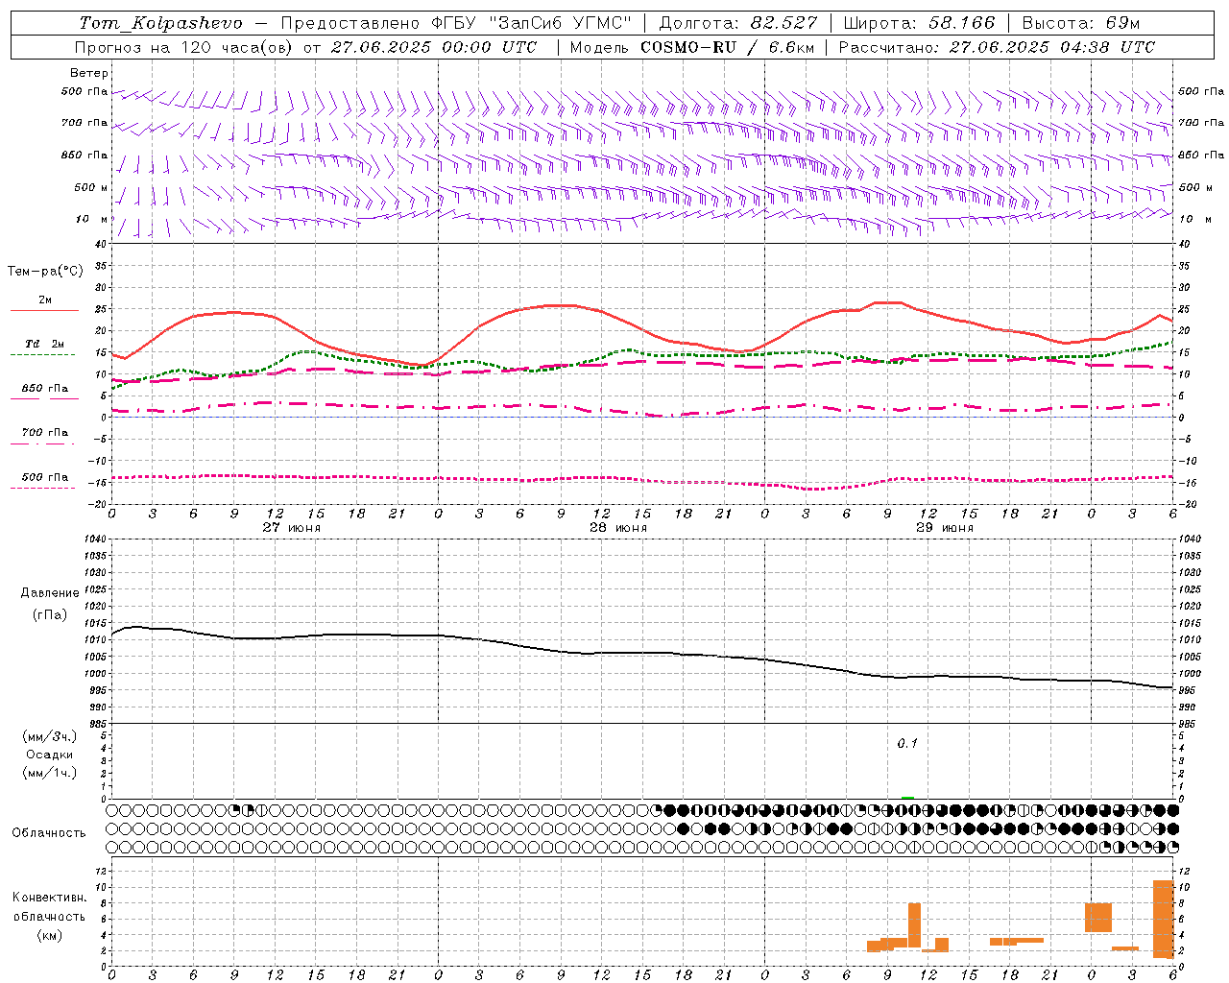This screenshot has width=1229, height=983.
Task: Click the (км) unit label for convective cloud
Action: [x=50, y=934]
